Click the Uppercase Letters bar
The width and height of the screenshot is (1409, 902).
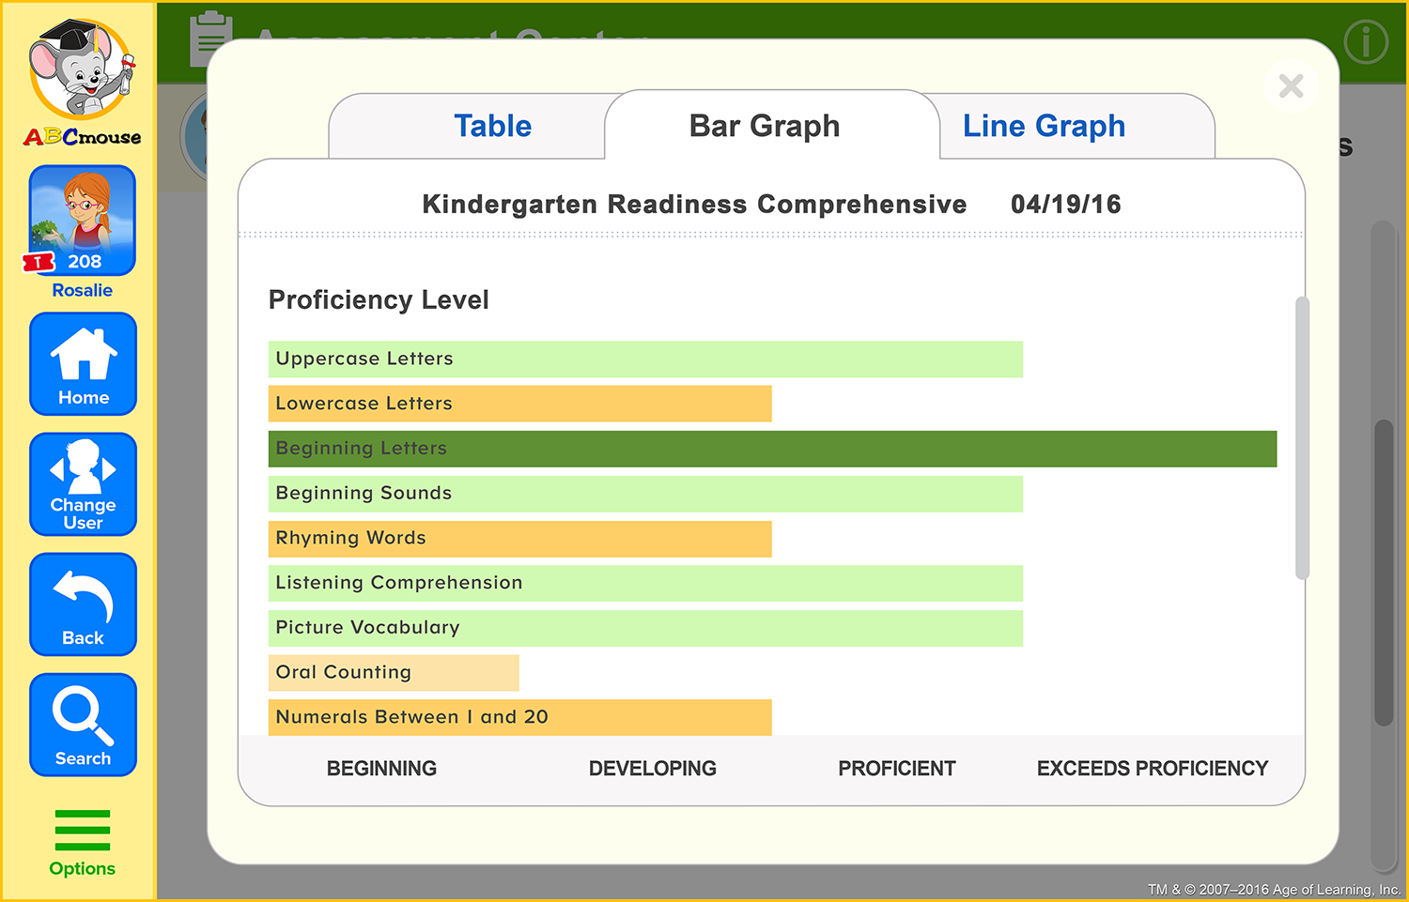[644, 359]
